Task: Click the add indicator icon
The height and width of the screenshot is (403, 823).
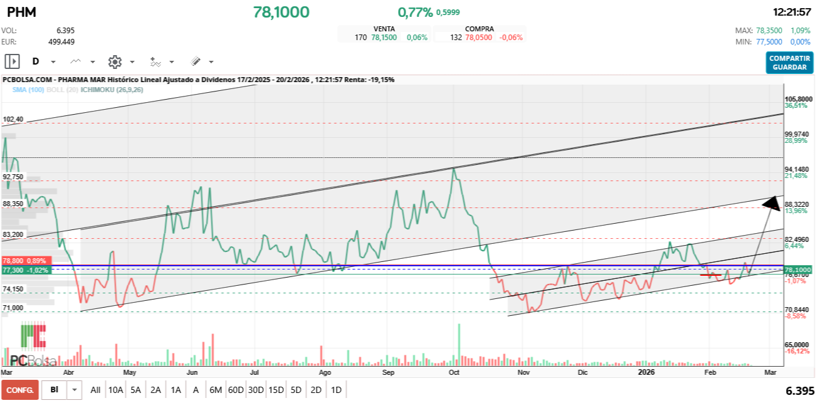Action: click(x=155, y=61)
